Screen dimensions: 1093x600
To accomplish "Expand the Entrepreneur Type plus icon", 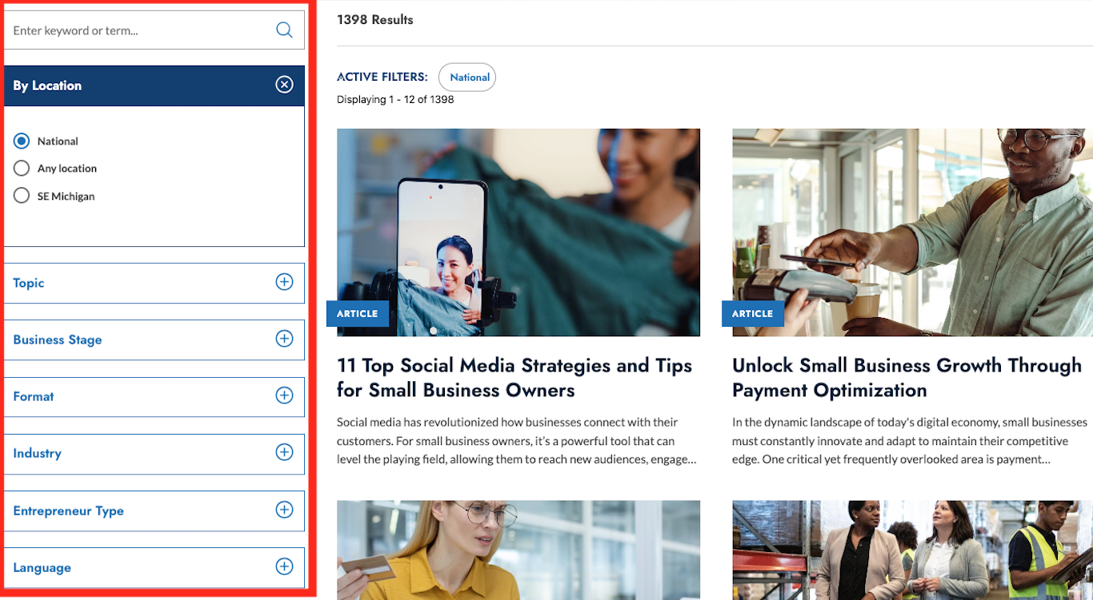I will pyautogui.click(x=284, y=510).
